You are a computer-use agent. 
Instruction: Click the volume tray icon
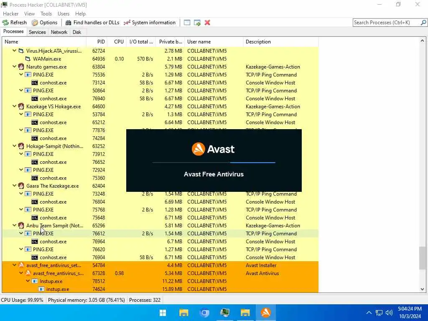(389, 313)
